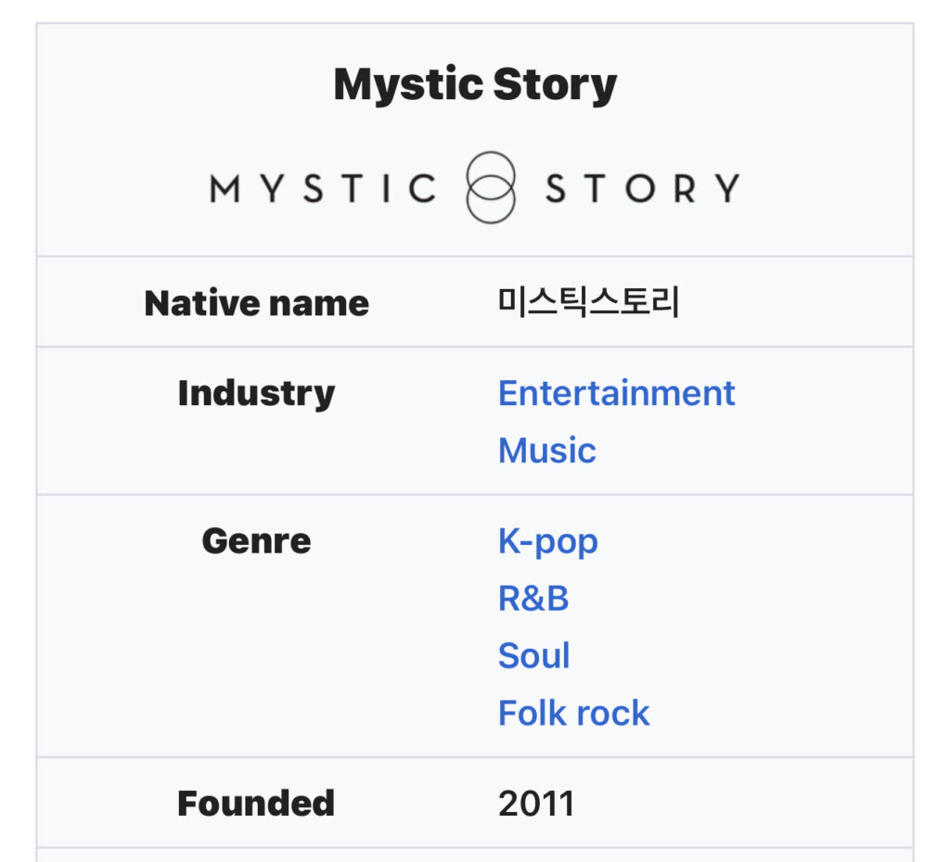Viewport: 950px width, 862px height.
Task: Click the Genre row label
Action: 256,541
